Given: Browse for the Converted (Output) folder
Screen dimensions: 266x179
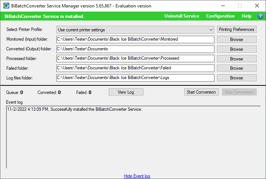Looking at the screenshot, I should click(236, 49).
